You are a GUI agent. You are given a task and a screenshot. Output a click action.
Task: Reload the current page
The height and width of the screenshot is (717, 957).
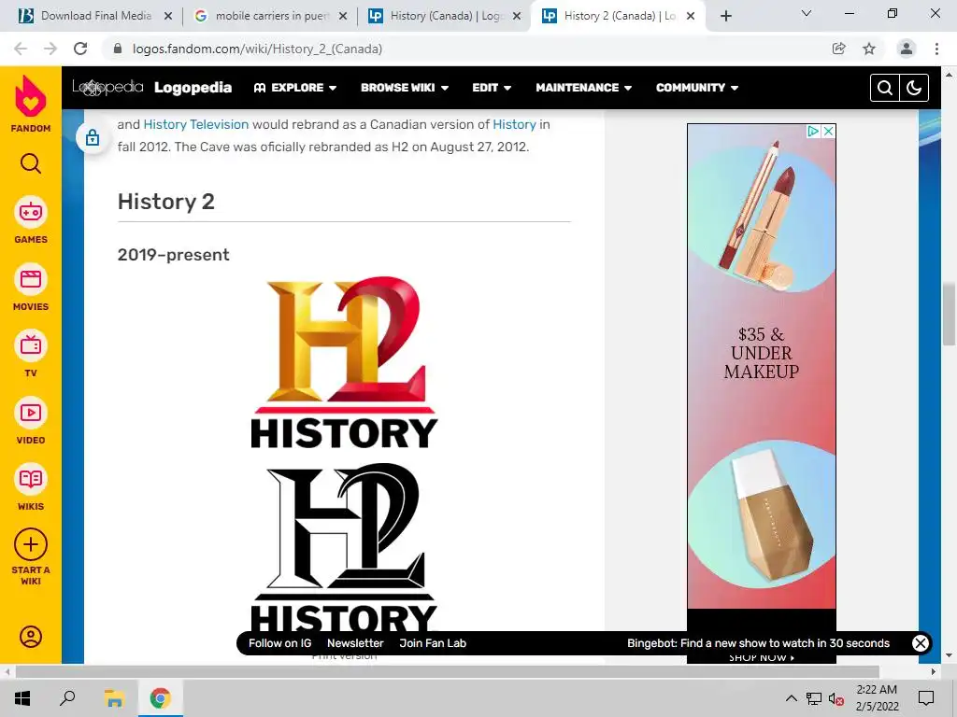click(80, 49)
